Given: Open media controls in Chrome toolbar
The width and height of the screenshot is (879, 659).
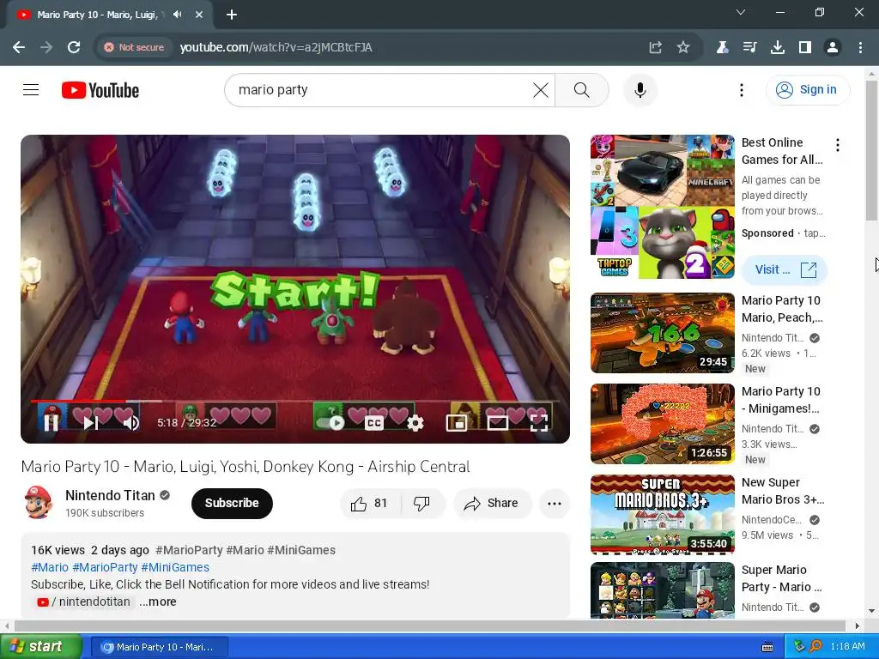Looking at the screenshot, I should (x=749, y=47).
